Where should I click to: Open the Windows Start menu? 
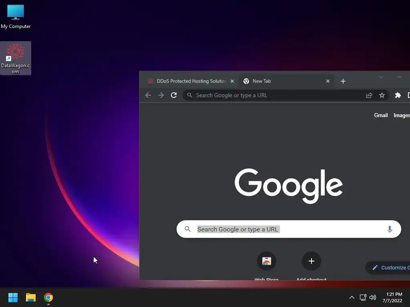pyautogui.click(x=13, y=297)
